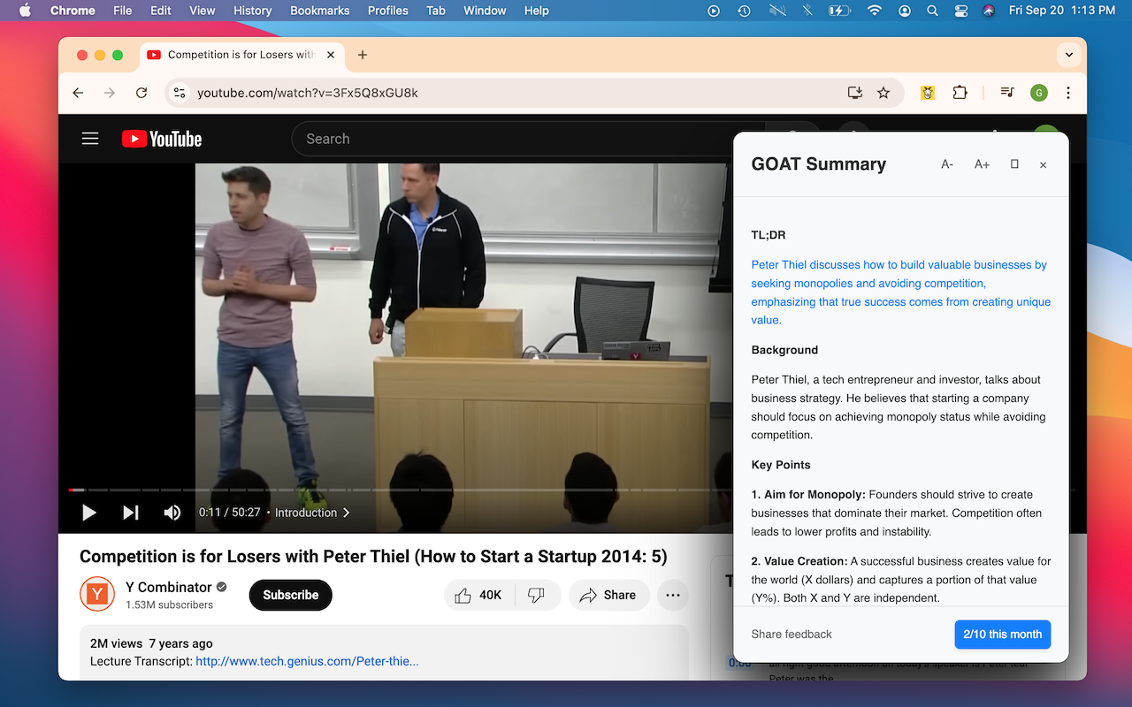Click the YouTube logo
Image resolution: width=1132 pixels, height=707 pixels.
pos(162,139)
